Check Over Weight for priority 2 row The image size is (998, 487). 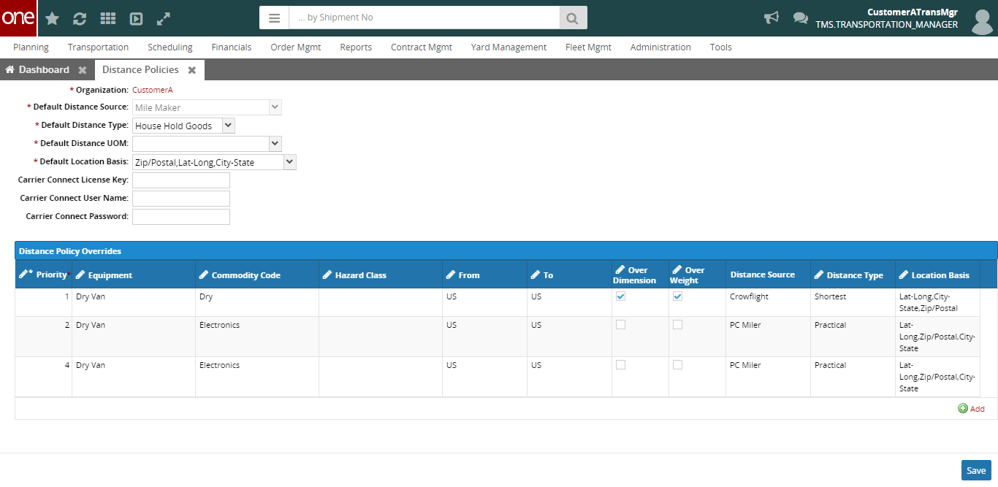(x=678, y=325)
